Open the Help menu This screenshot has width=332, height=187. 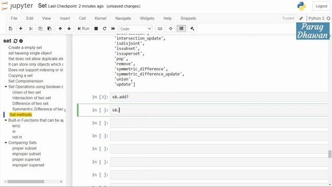coord(167,19)
